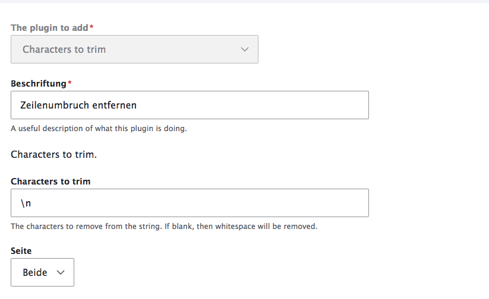Screen dimensions: 489x299
Task: Click the greyed 'Characters to trim' selected option text
Action: tap(64, 49)
